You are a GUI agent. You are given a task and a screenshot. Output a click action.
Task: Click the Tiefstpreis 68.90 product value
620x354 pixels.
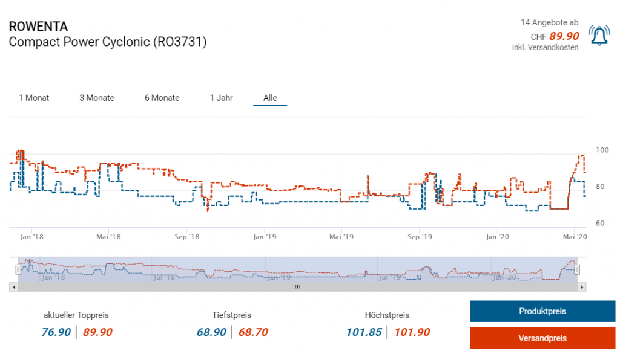tap(211, 332)
